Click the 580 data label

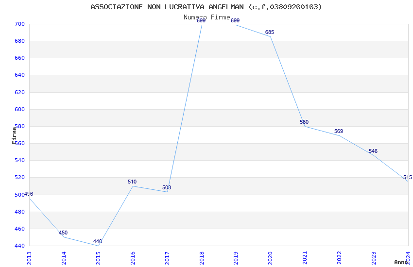click(x=304, y=122)
